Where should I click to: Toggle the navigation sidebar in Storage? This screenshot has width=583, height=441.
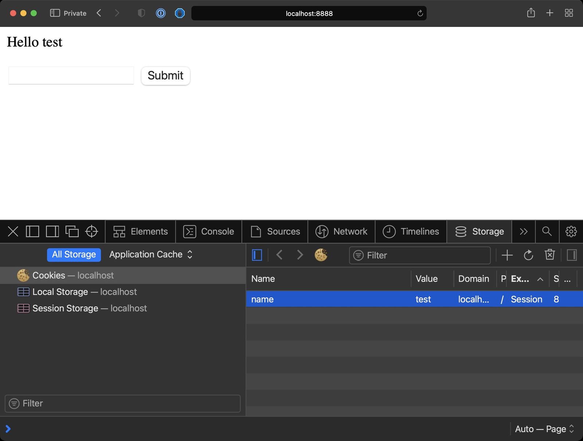point(257,255)
